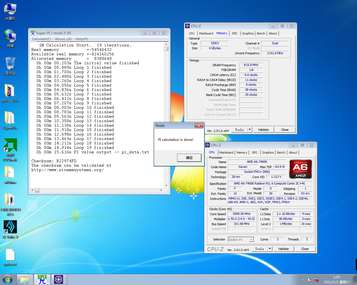Viewport: 357px width, 285px height.
Task: Click the Show desktop button
Action: coord(355,279)
